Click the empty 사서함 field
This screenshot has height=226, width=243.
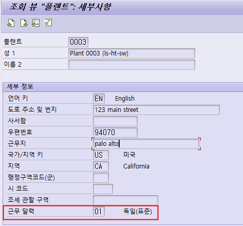(115, 121)
